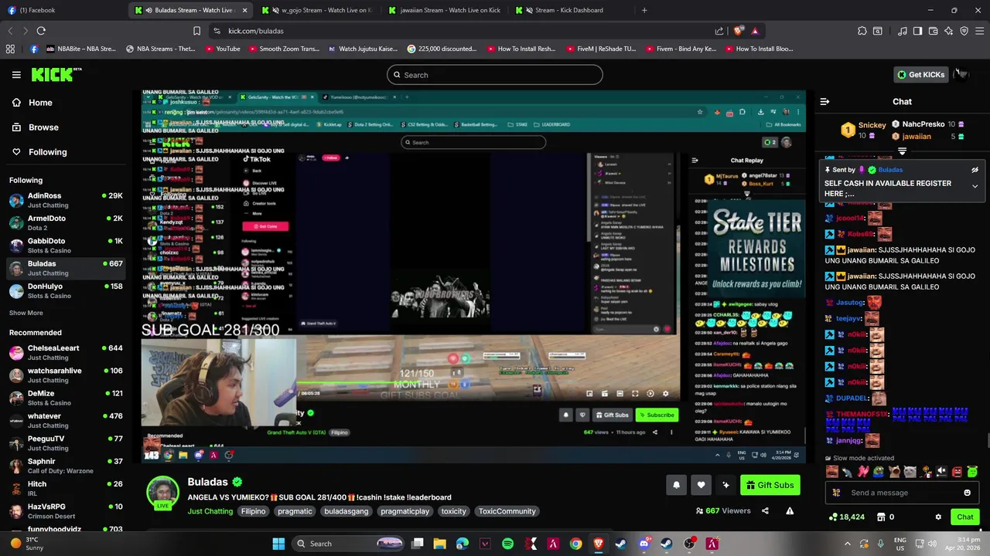The height and width of the screenshot is (556, 990).
Task: Open browser extensions puzzle icon
Action: point(862,31)
